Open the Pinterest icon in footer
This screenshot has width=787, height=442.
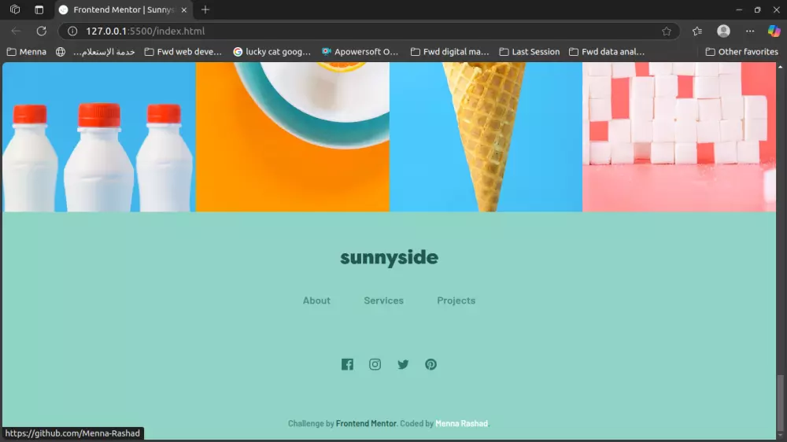pos(430,364)
